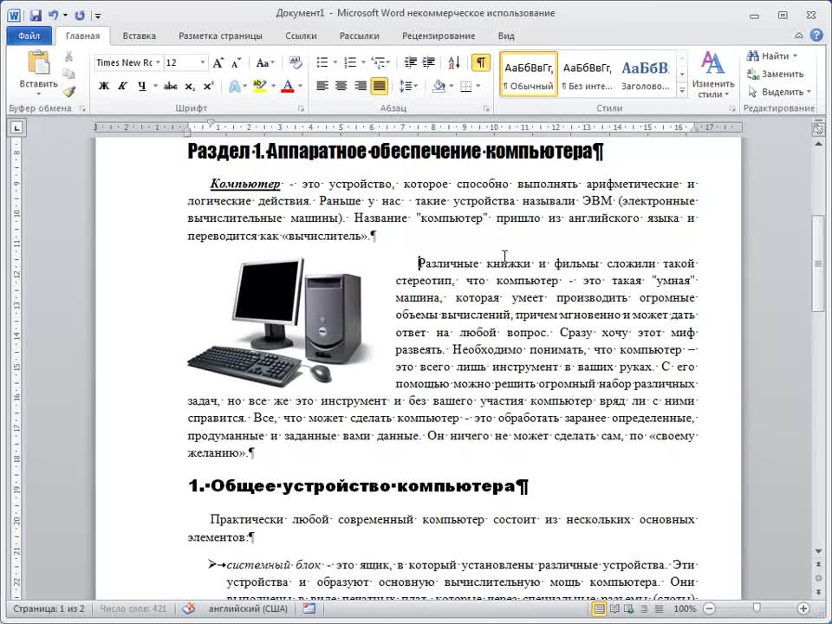Open the Рецензирование ribbon tab
This screenshot has width=832, height=624.
point(438,36)
